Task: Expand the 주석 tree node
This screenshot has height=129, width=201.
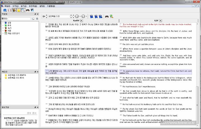Action: coord(3,25)
